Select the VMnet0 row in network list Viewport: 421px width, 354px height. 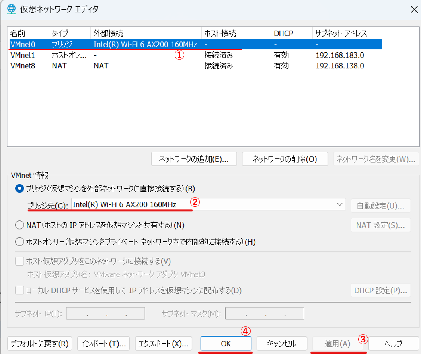195,44
